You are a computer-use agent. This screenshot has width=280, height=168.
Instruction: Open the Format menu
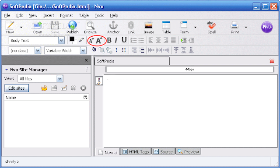pos(66,16)
